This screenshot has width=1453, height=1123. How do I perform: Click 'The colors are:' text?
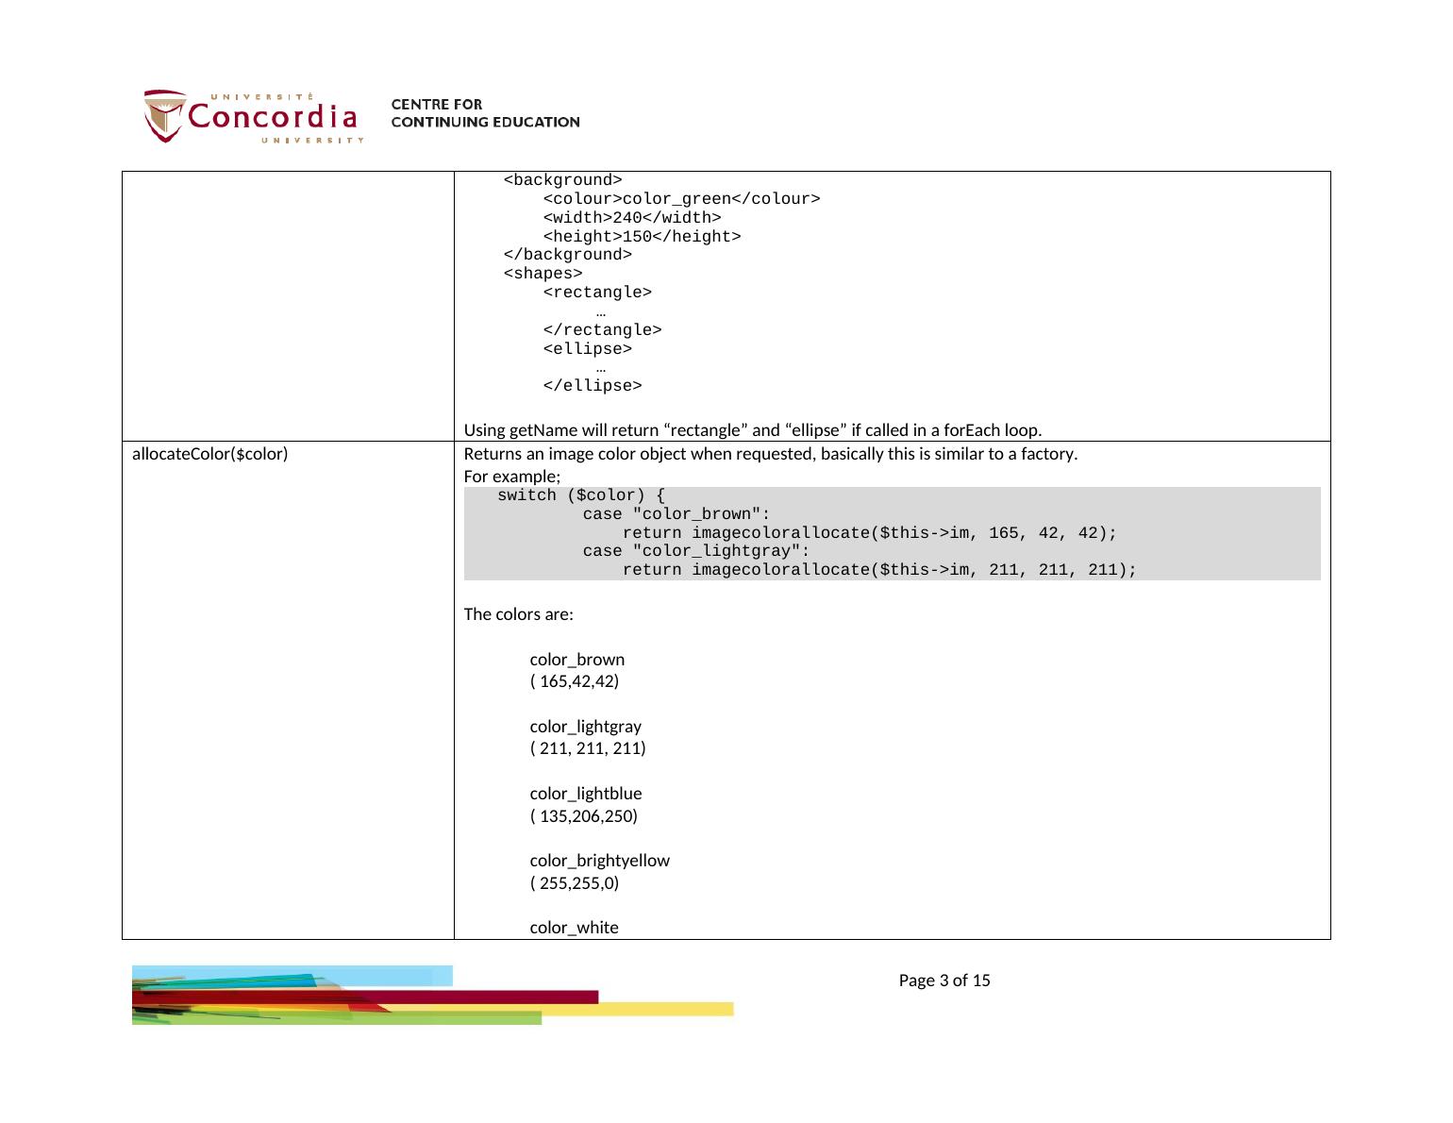(x=518, y=614)
